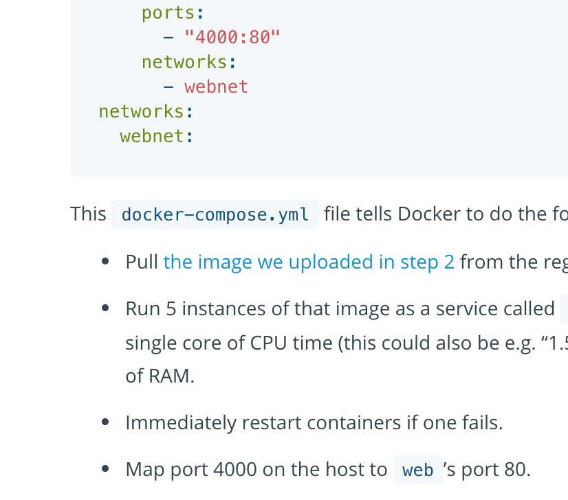
Task: Click the top-level 'networks:' key above 'webnet:'
Action: tap(146, 111)
